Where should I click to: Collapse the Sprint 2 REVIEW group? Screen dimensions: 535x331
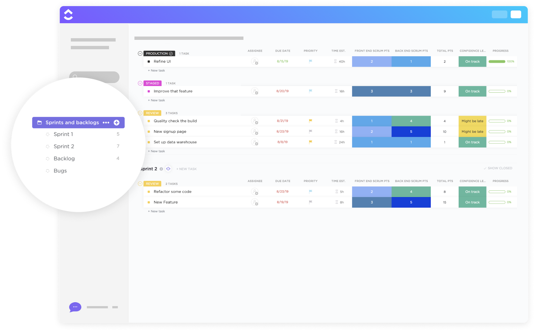click(x=140, y=184)
